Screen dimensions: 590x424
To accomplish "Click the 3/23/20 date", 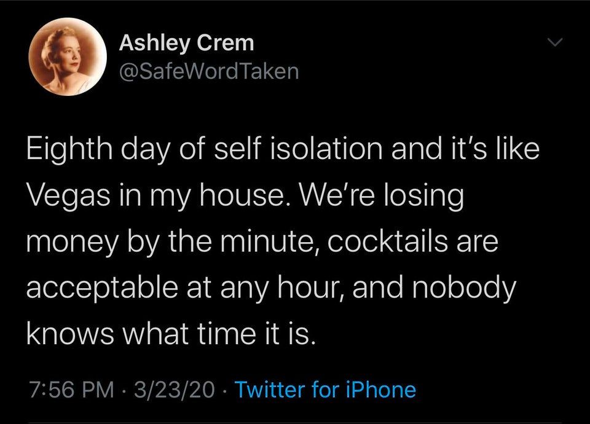I will click(x=174, y=390).
